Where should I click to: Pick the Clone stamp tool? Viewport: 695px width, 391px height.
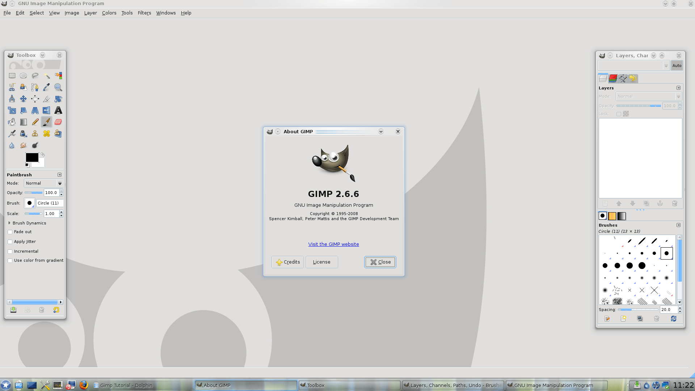point(35,133)
